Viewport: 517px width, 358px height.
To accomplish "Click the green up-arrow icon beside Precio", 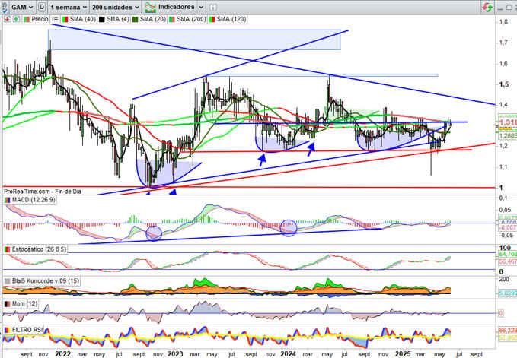I will (16, 20).
